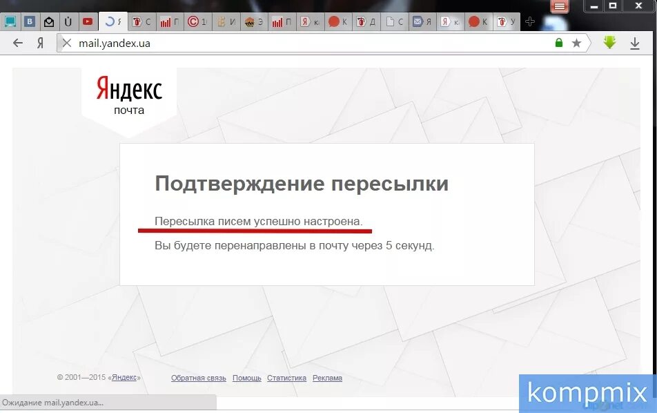
Task: Click text Вы будете перенаправлены в почту
Action: click(x=253, y=245)
